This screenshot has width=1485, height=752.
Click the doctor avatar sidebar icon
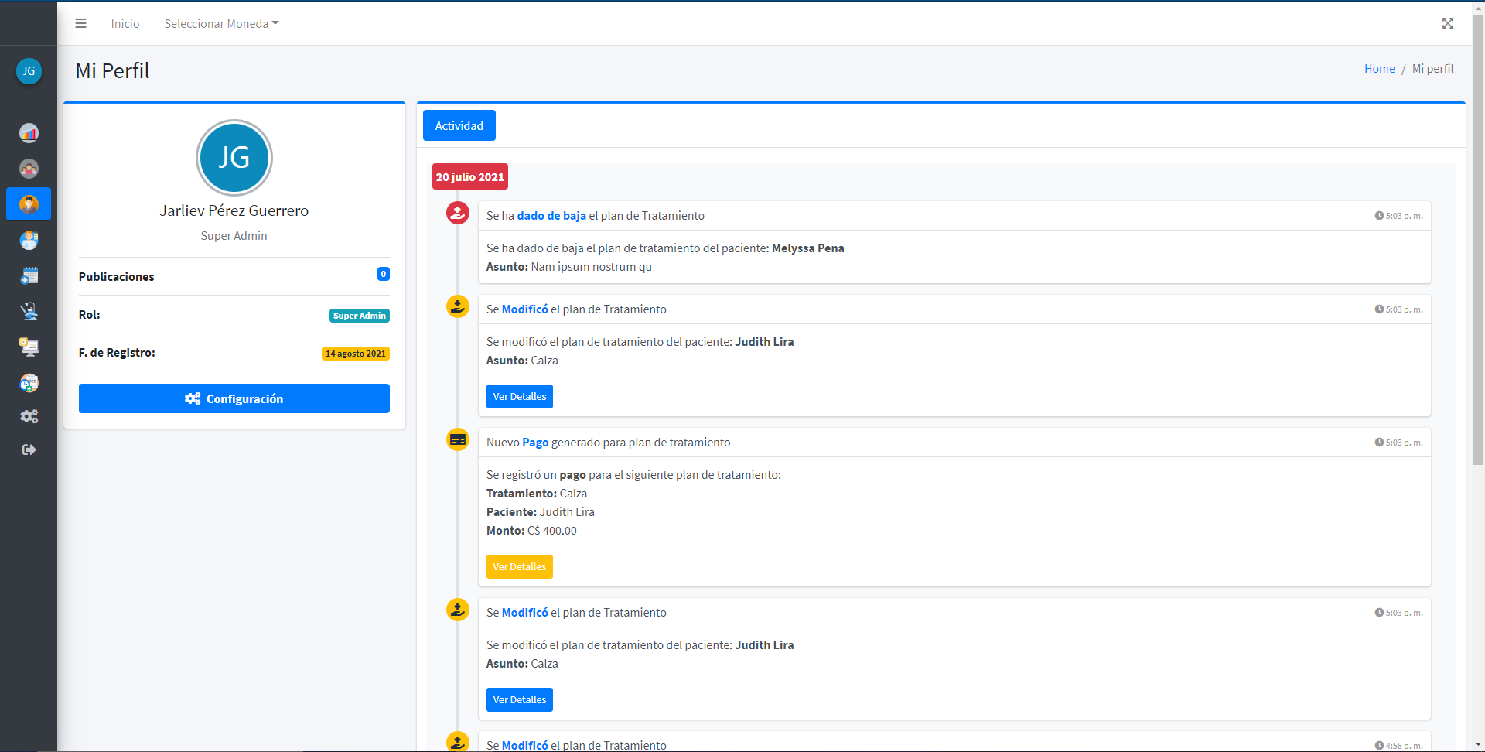point(29,240)
